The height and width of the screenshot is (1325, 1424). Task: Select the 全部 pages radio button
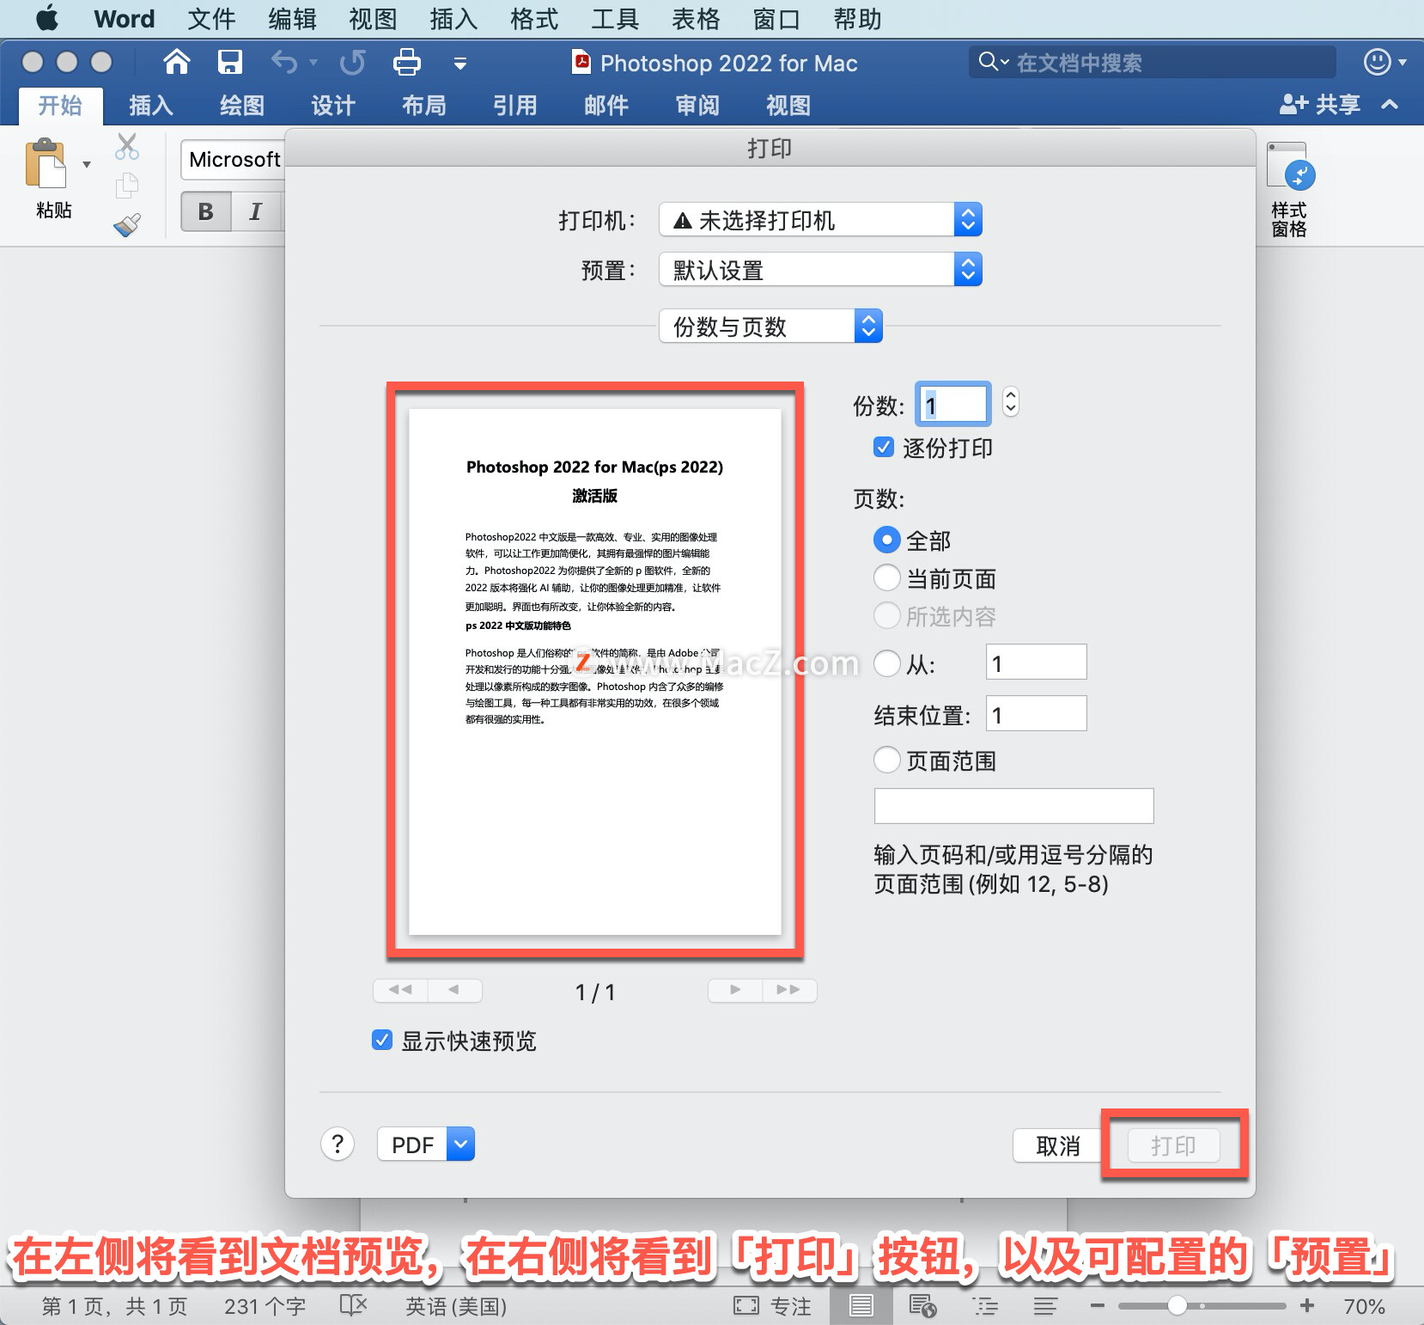coord(887,540)
